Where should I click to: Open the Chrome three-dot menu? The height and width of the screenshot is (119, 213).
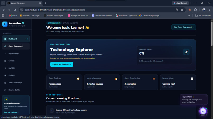click(x=209, y=10)
